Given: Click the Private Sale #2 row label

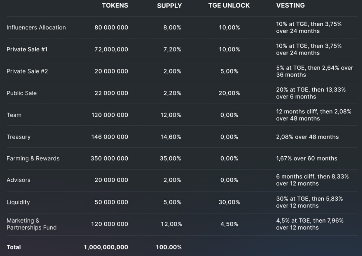Looking at the screenshot, I should point(27,71).
